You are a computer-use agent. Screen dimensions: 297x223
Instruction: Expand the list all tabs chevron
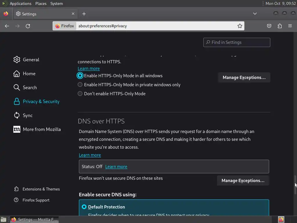pyautogui.click(x=255, y=14)
